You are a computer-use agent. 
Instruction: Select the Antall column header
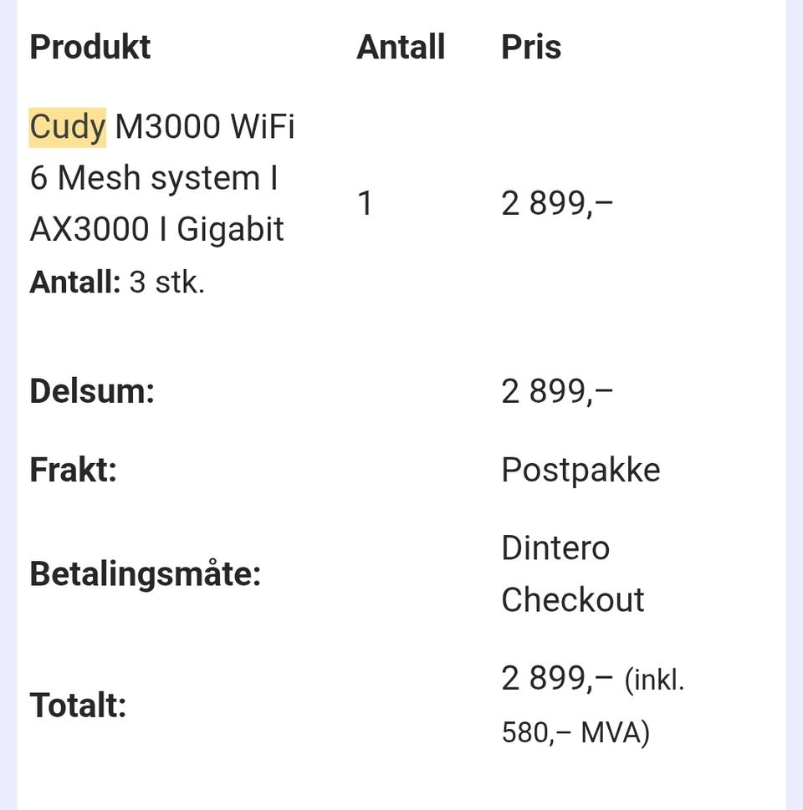[x=401, y=47]
